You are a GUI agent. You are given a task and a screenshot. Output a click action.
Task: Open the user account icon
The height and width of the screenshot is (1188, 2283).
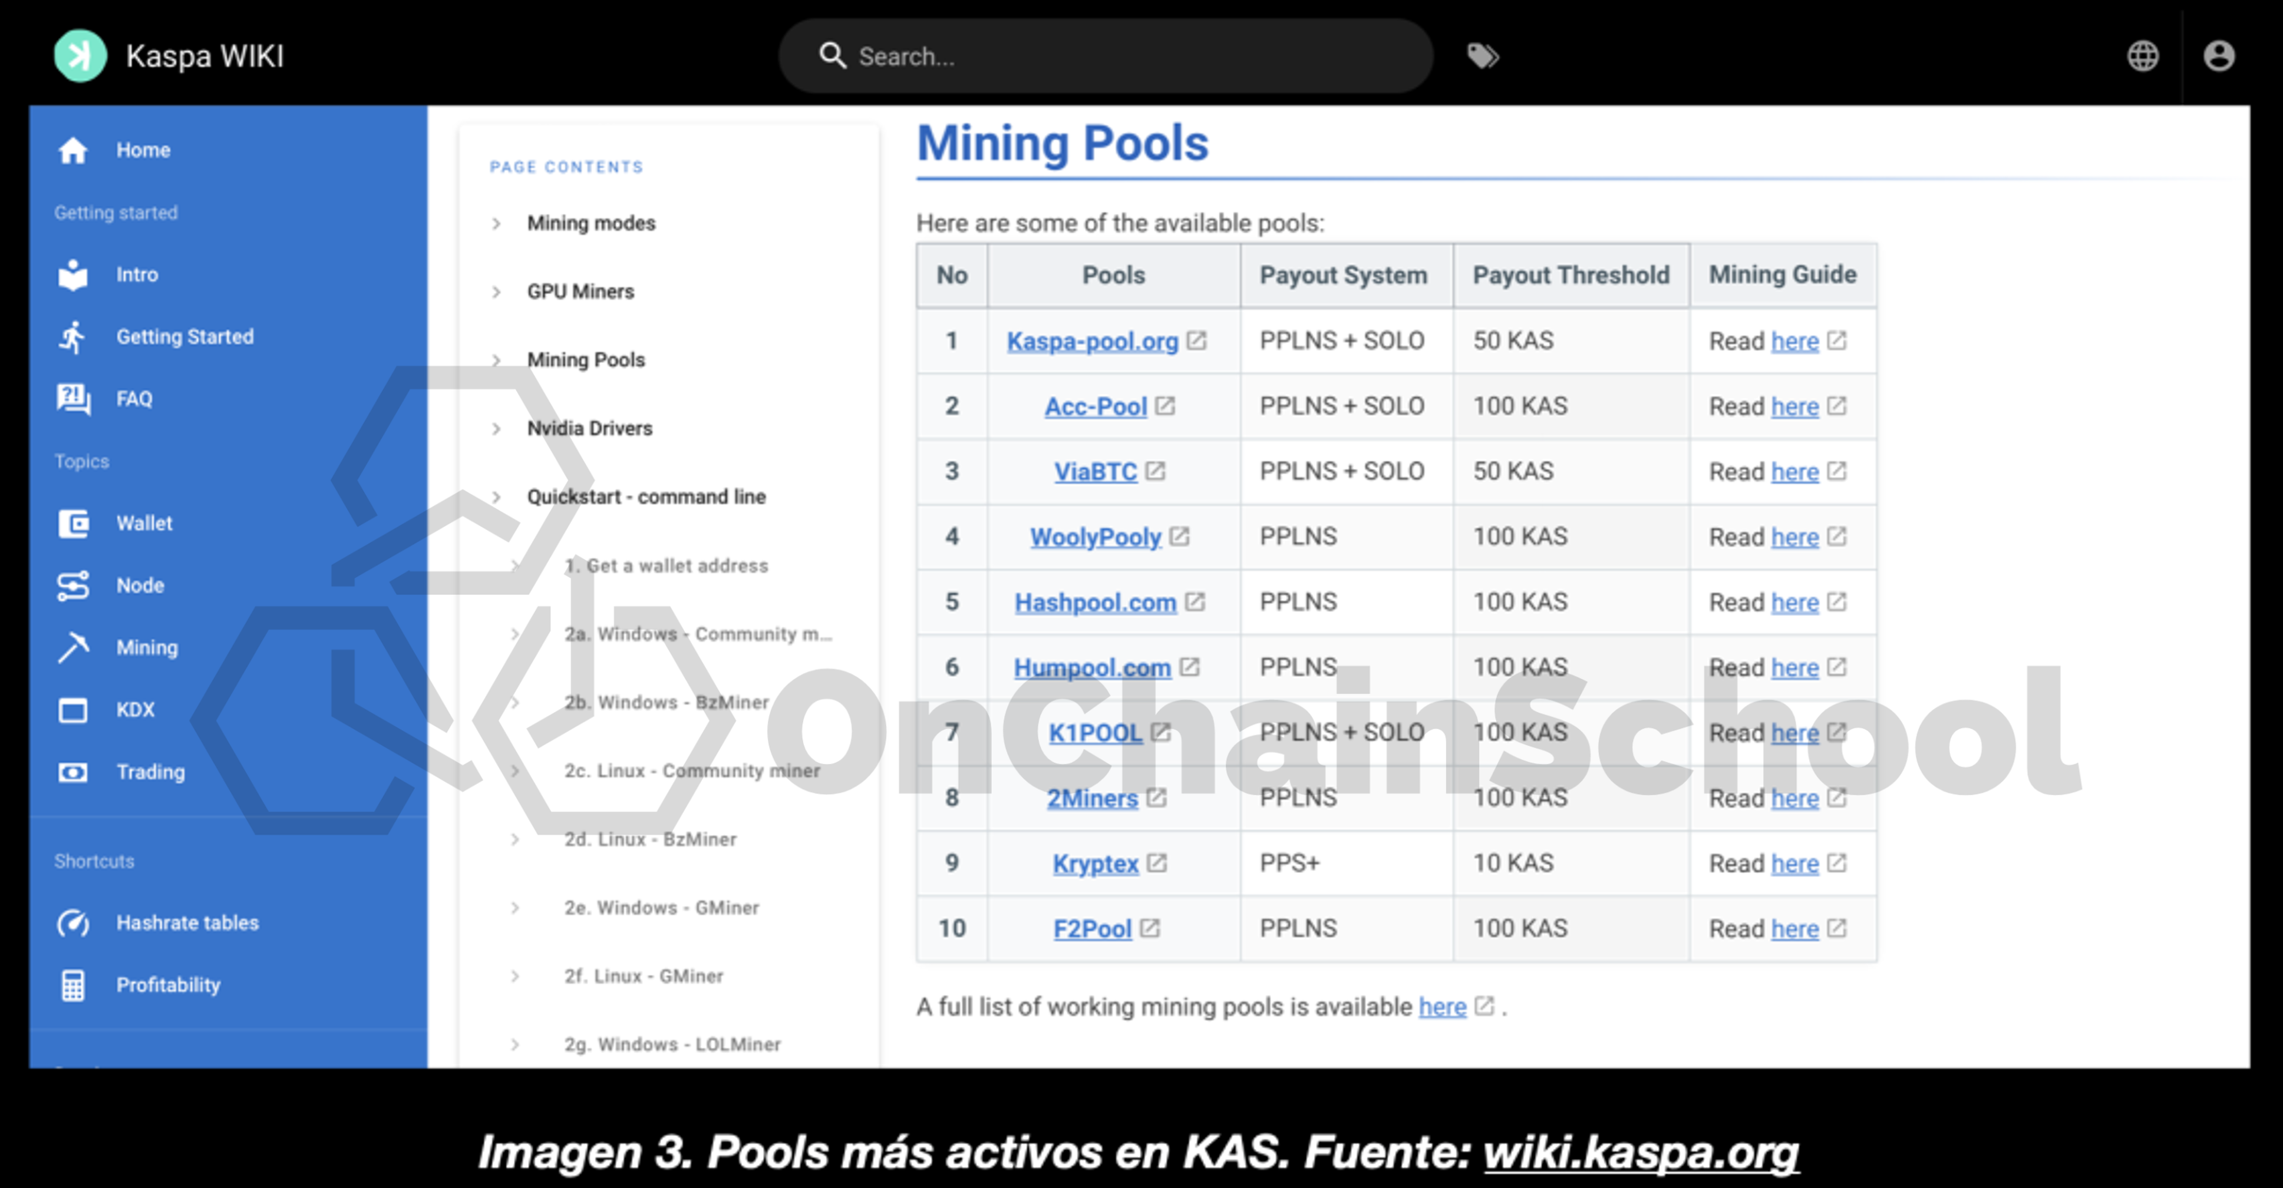[2218, 56]
